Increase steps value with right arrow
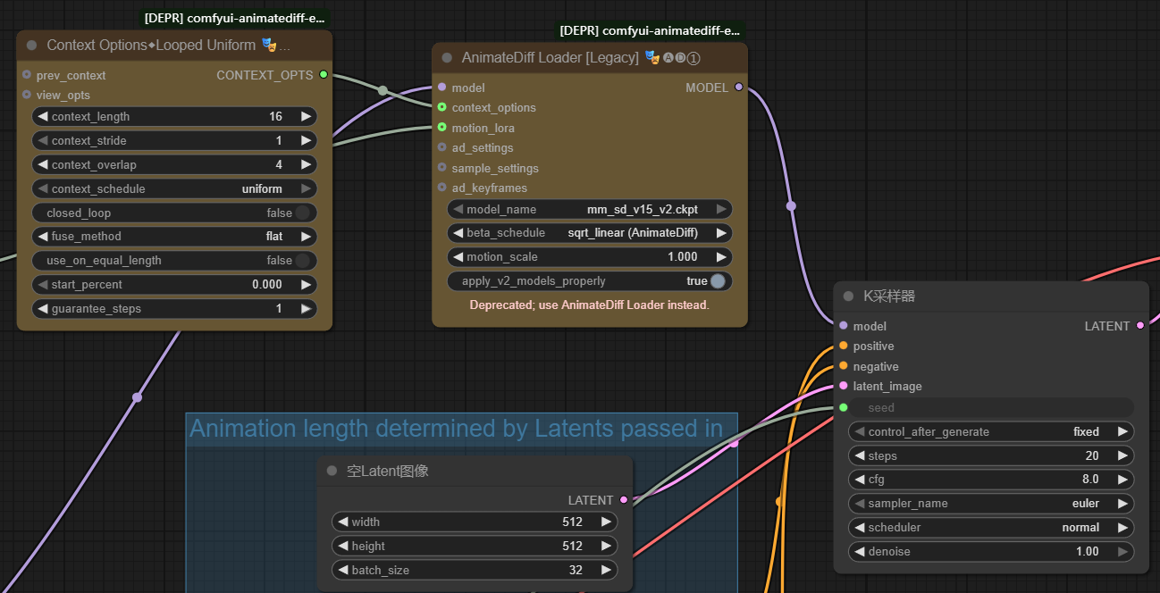The width and height of the screenshot is (1160, 593). click(x=1122, y=455)
